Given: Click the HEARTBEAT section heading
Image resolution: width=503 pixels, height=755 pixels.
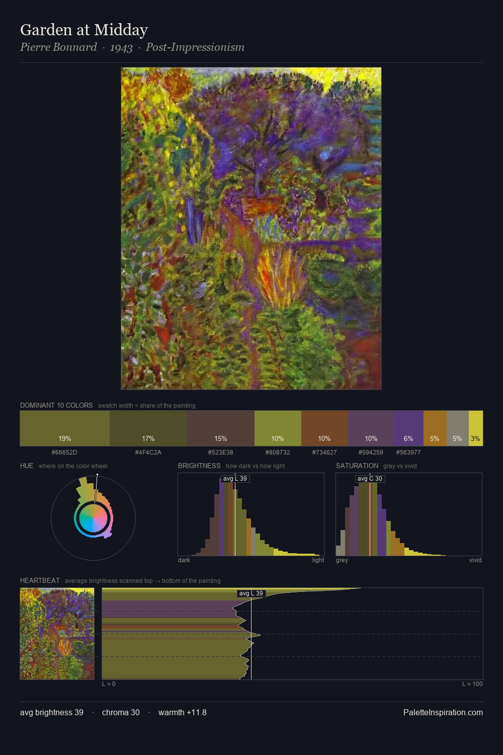Looking at the screenshot, I should pos(40,580).
